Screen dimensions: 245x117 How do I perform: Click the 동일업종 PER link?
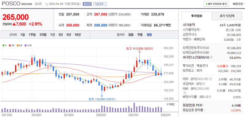(x=193, y=105)
